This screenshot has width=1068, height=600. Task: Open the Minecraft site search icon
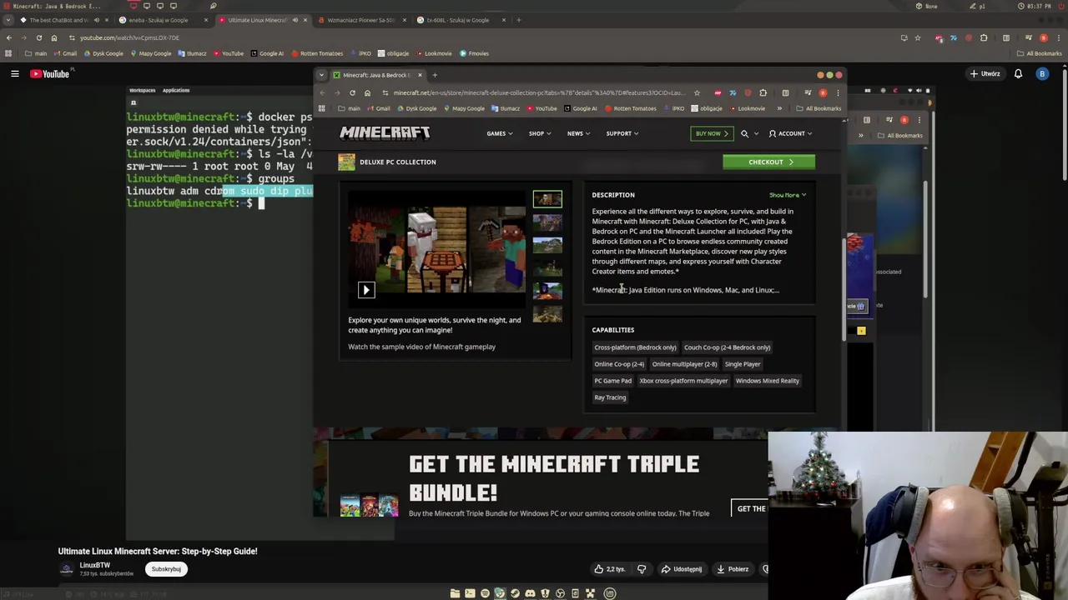744,133
